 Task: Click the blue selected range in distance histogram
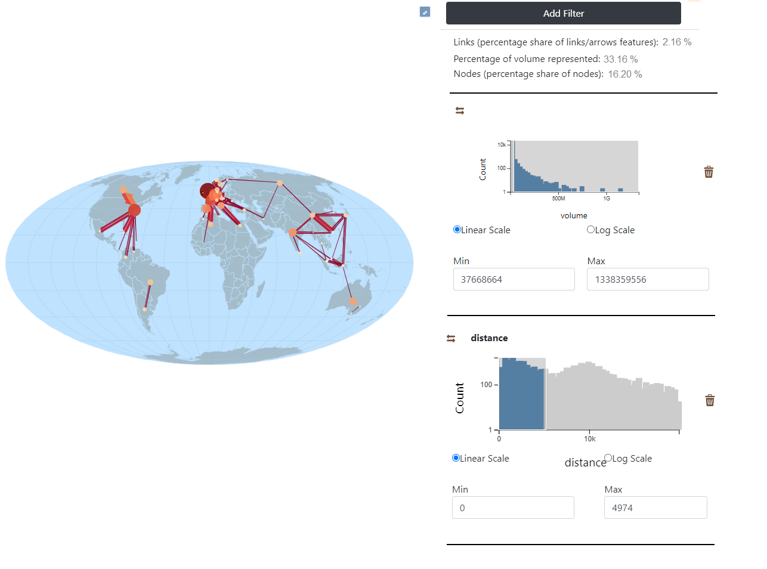[x=522, y=394]
